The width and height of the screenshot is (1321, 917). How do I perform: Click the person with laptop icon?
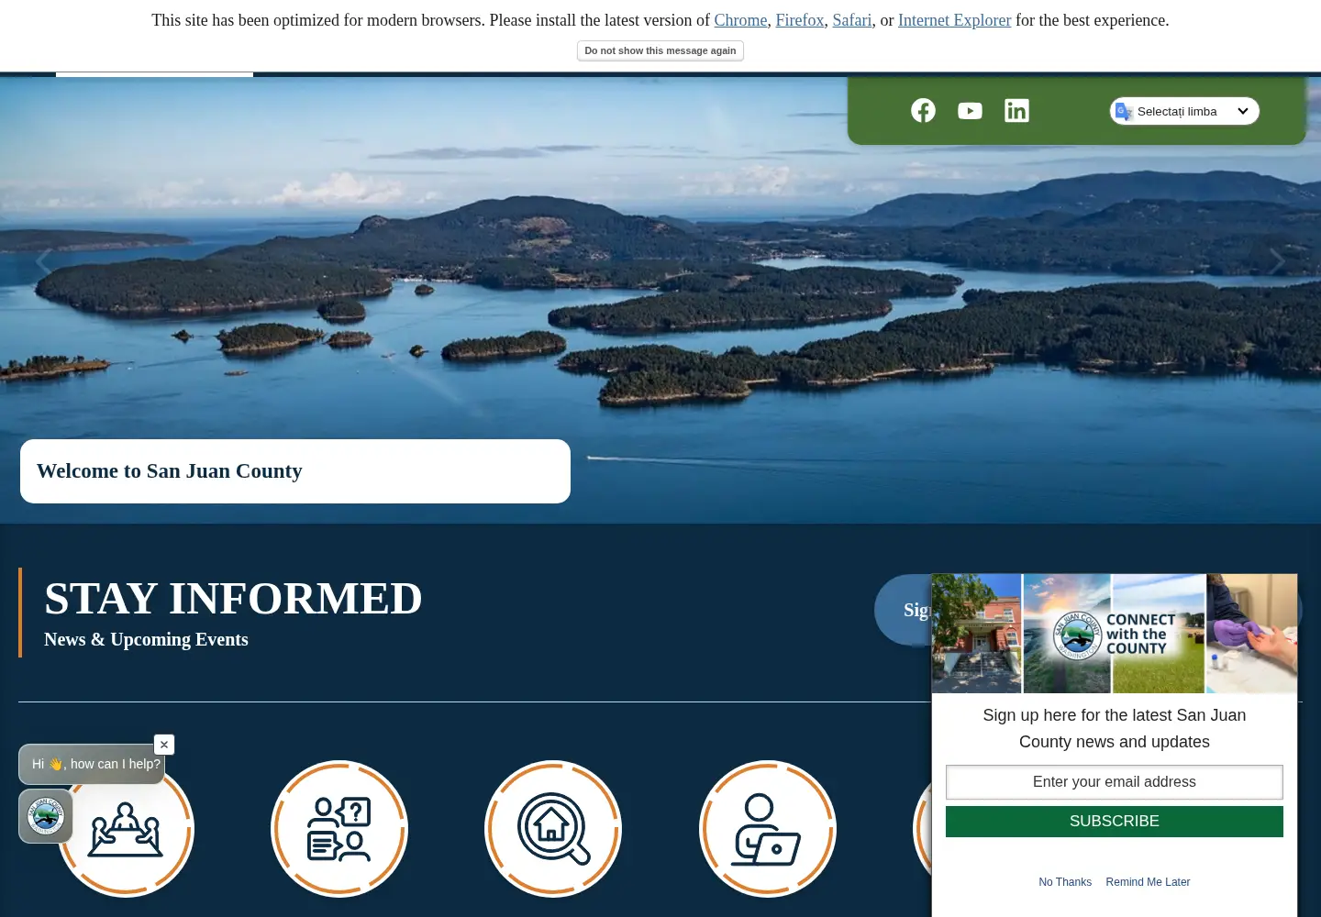pos(768,829)
